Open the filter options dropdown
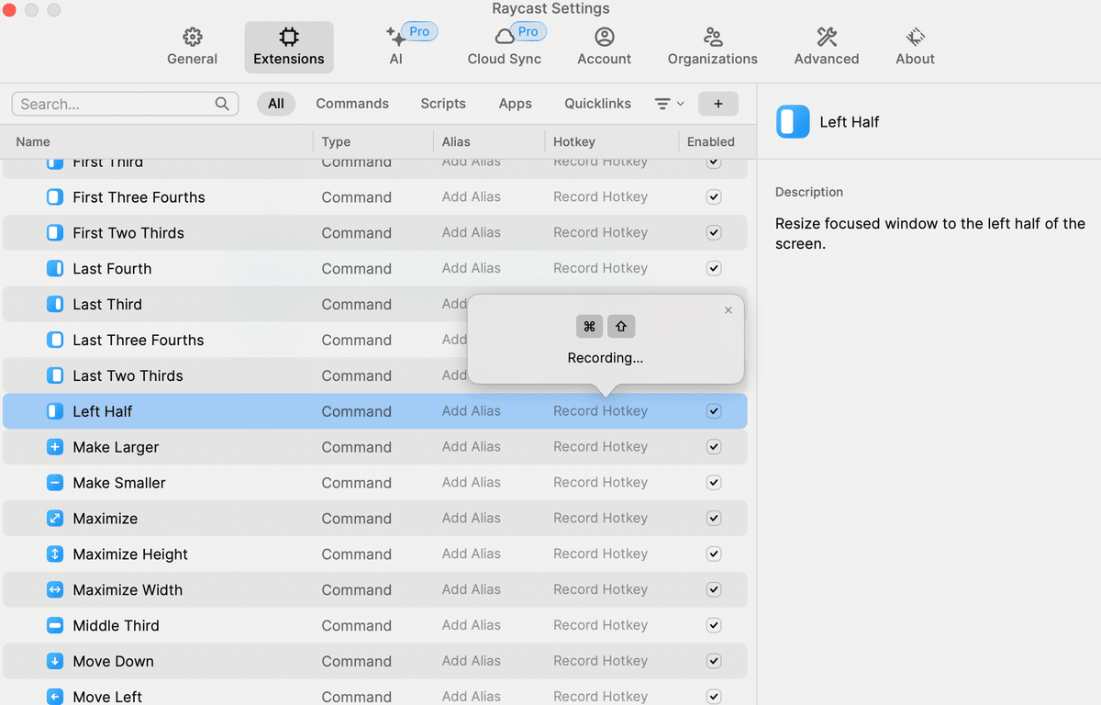Viewport: 1101px width, 705px height. tap(669, 104)
